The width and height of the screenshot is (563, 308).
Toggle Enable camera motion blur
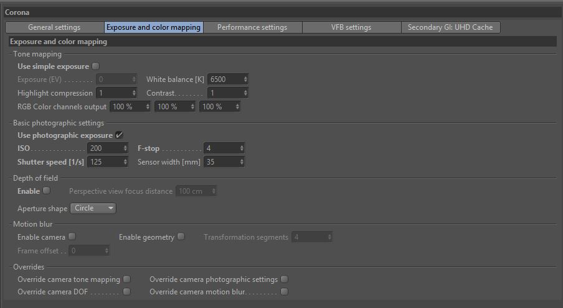coord(72,237)
